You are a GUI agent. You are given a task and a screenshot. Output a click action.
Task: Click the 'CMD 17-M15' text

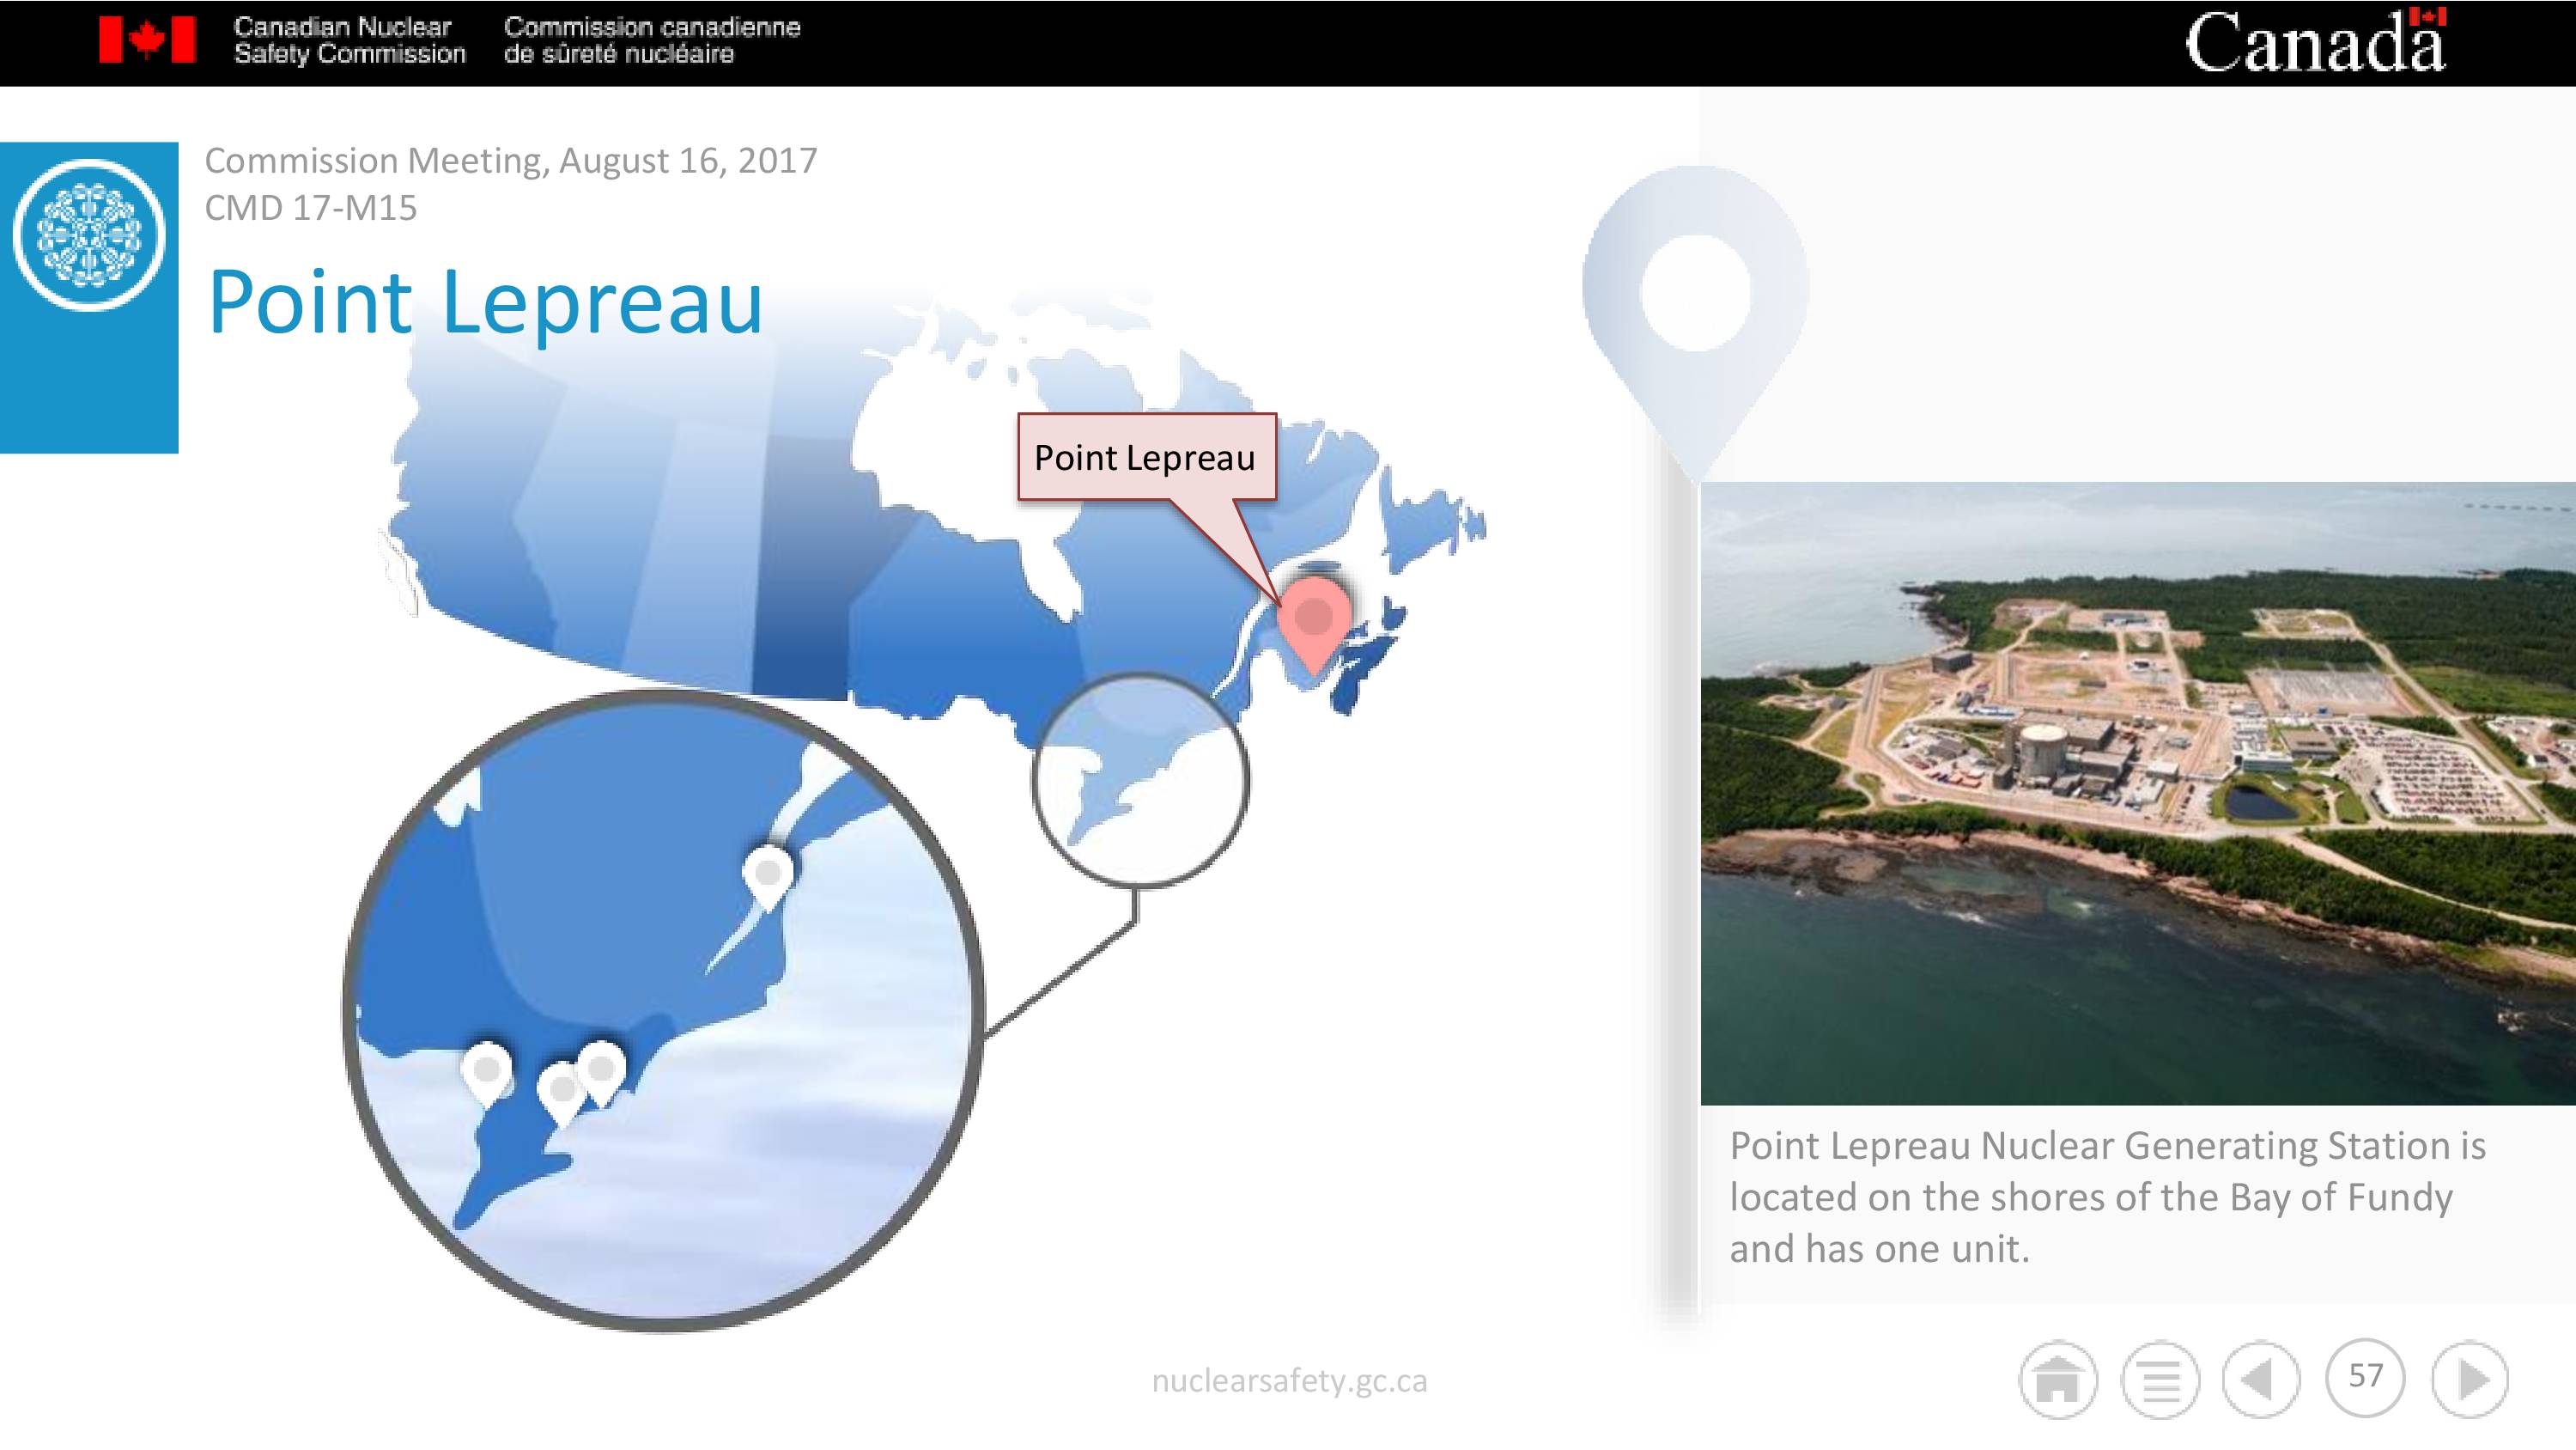coord(311,208)
